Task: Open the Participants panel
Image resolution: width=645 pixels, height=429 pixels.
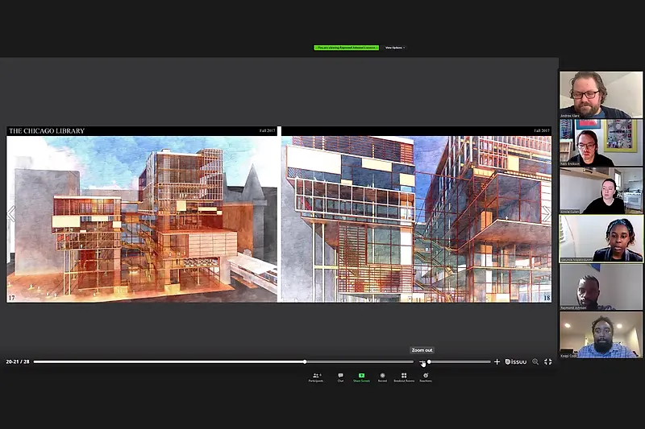Action: coord(316,377)
